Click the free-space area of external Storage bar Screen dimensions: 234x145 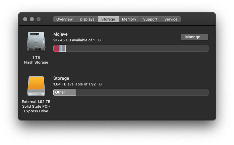142,92
